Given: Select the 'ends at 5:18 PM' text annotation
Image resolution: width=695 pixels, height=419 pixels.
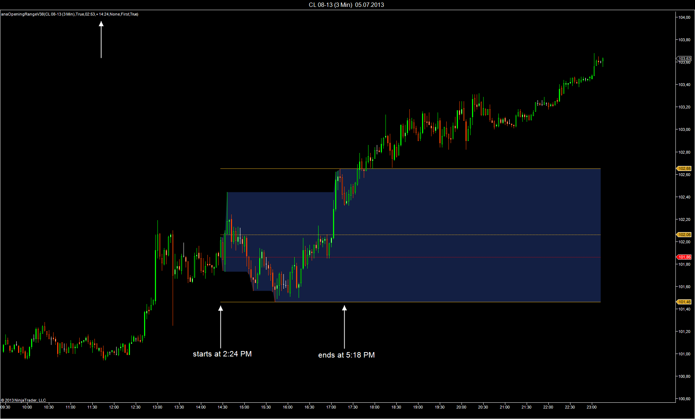Looking at the screenshot, I should coord(346,355).
